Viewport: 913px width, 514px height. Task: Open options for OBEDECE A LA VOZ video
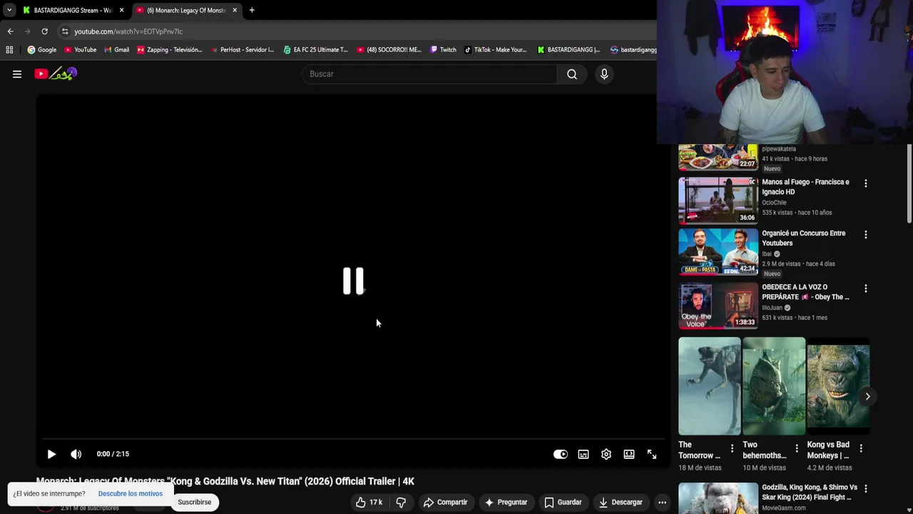click(866, 288)
